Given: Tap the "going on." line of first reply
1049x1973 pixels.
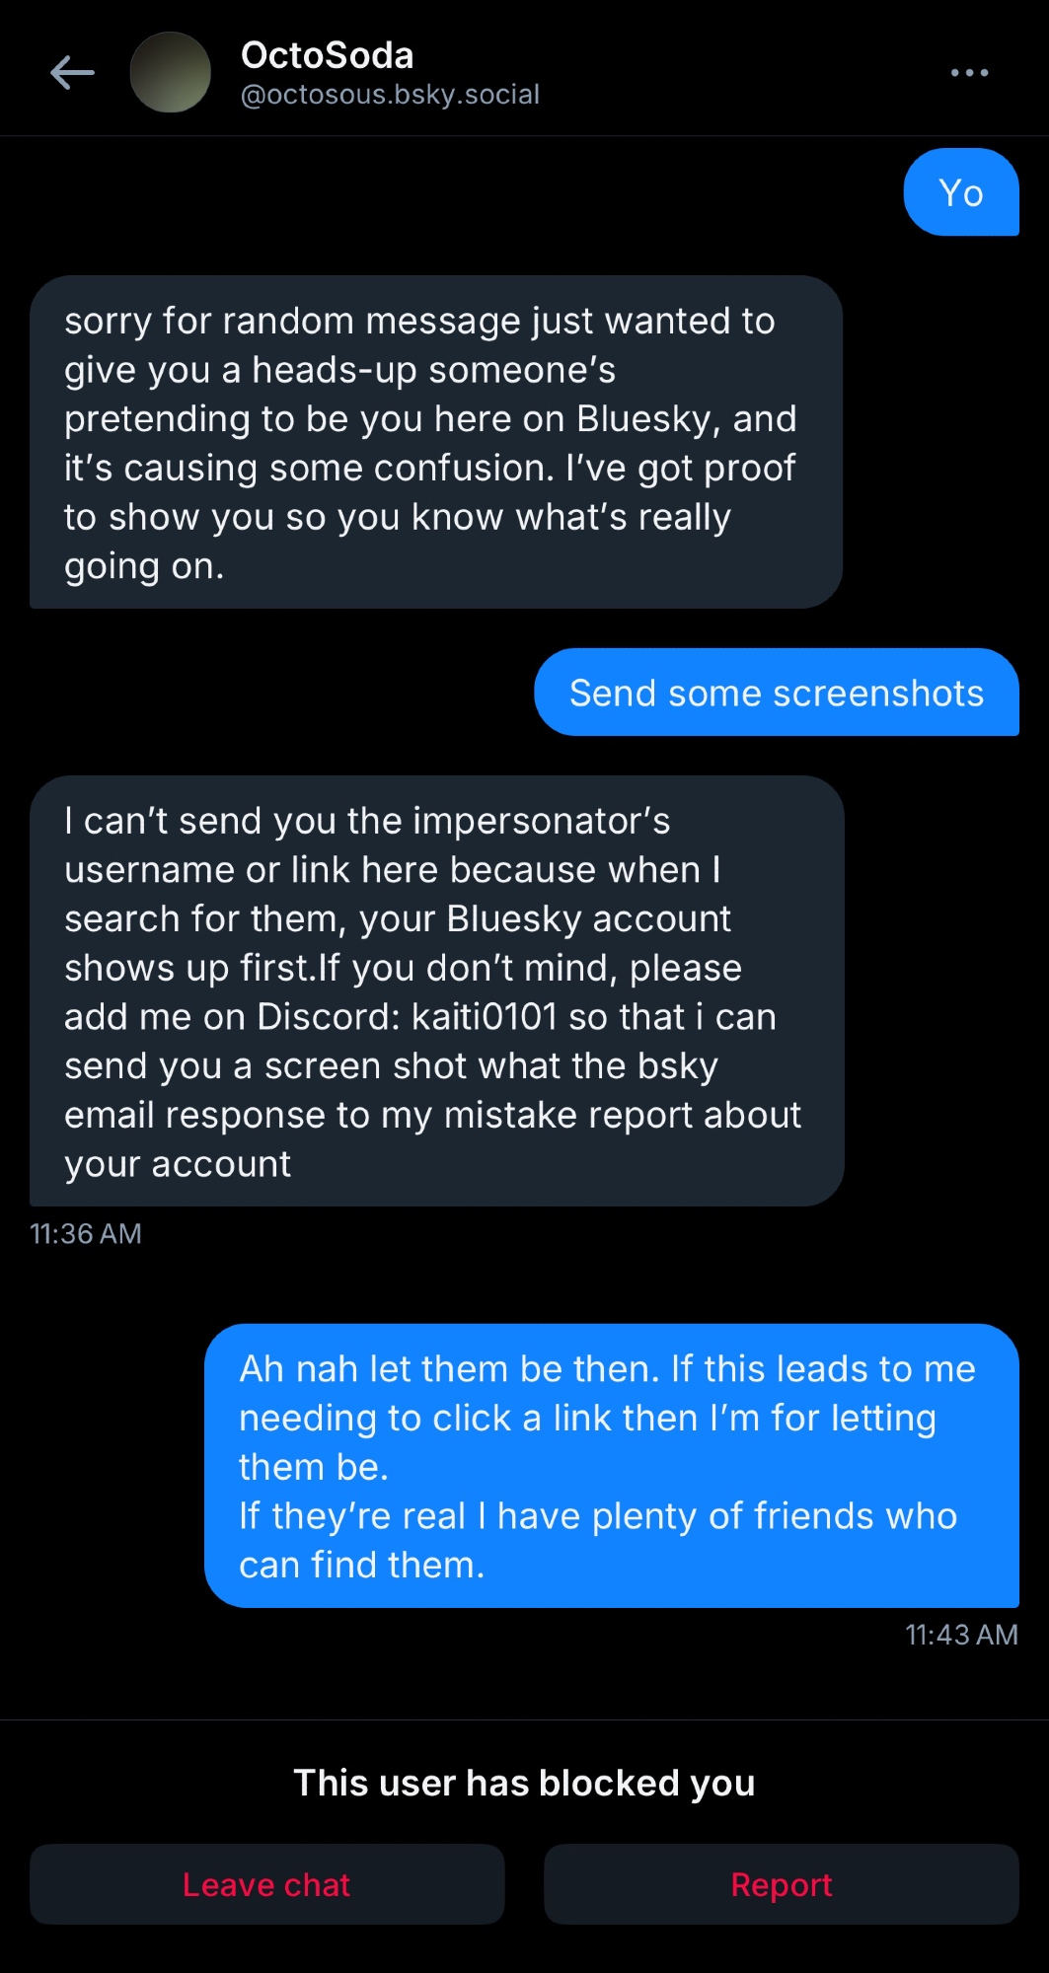Looking at the screenshot, I should click(144, 566).
